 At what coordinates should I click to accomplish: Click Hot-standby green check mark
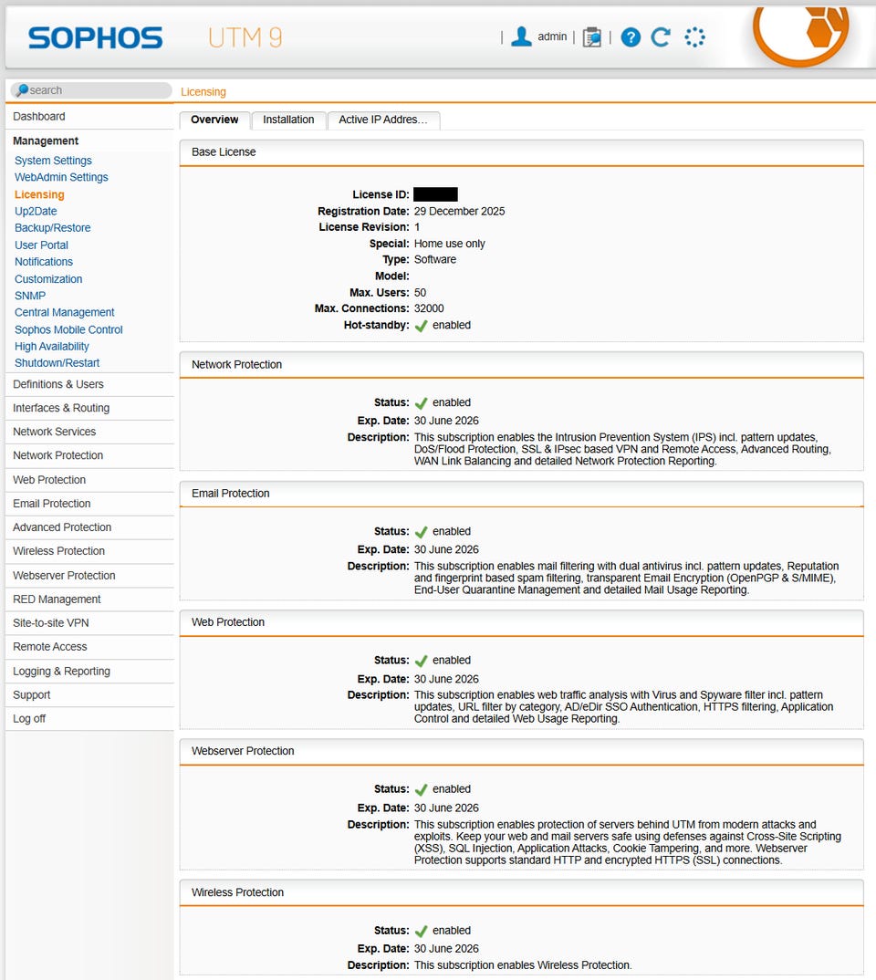pos(422,326)
